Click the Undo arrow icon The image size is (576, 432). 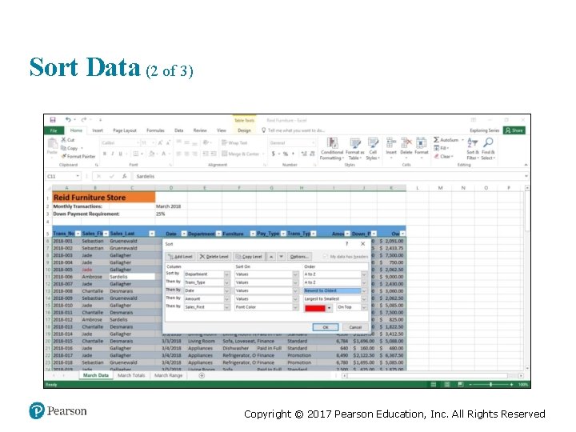tap(68, 120)
